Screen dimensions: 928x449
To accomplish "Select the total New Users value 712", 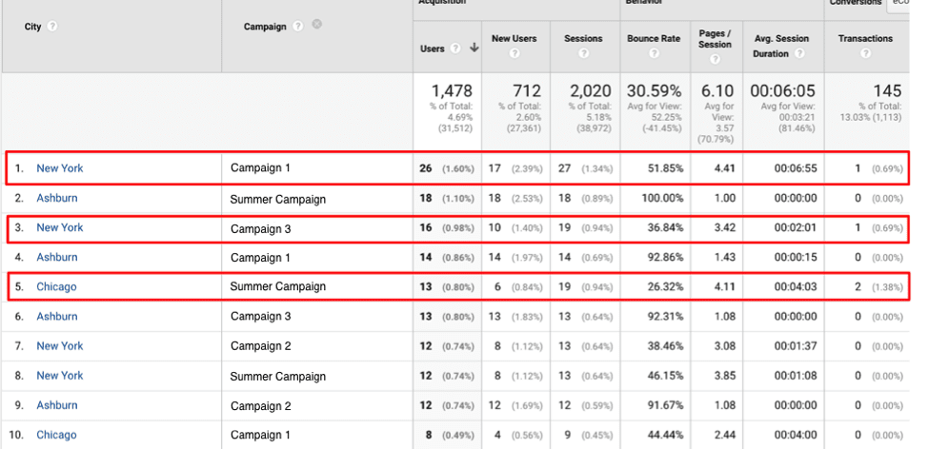I will tap(527, 91).
